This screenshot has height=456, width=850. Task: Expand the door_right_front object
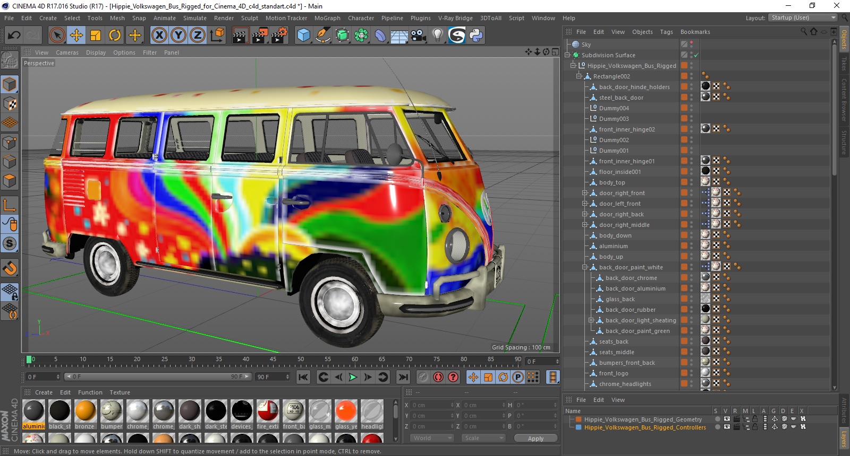coord(584,193)
